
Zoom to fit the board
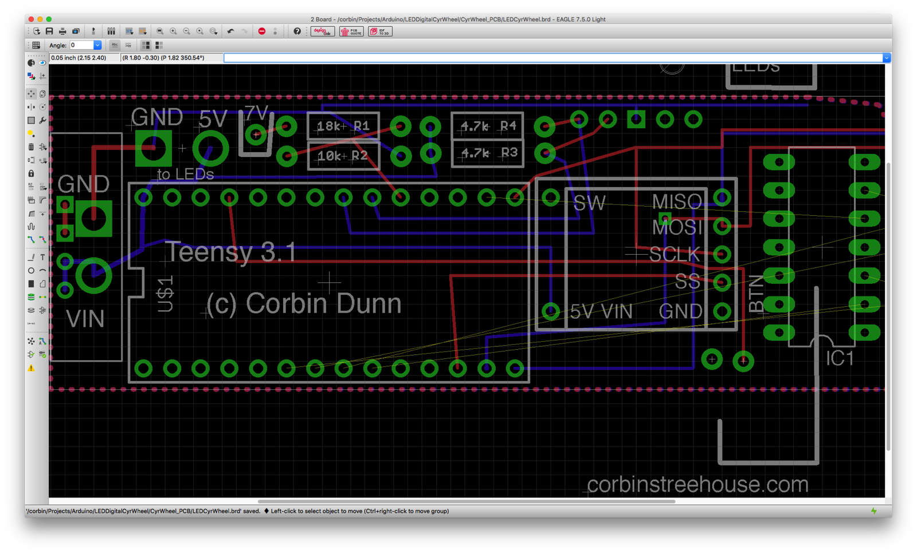[159, 31]
